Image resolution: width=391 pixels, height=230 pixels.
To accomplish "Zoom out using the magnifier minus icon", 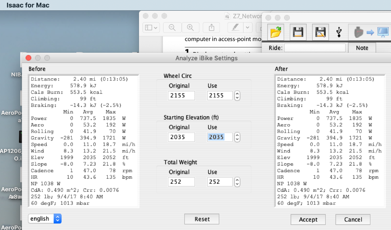I will [x=172, y=27].
